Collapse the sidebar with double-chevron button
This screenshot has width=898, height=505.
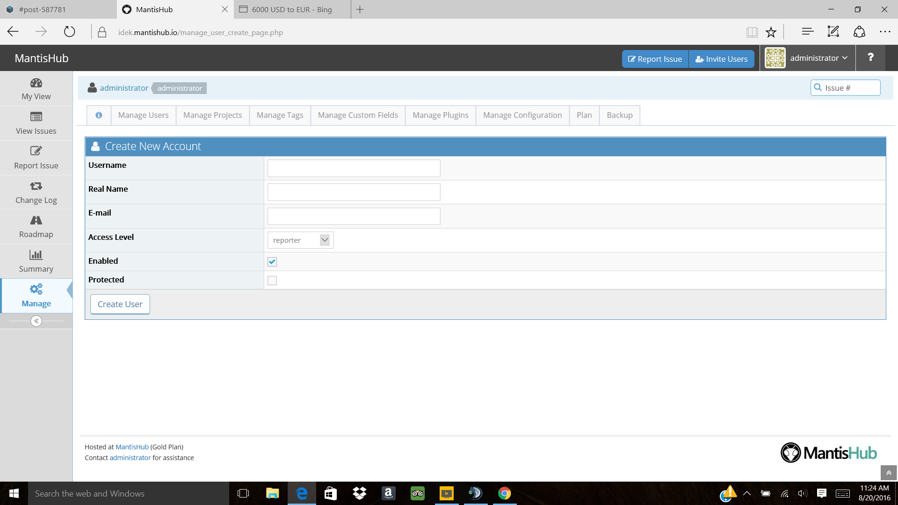click(x=36, y=321)
